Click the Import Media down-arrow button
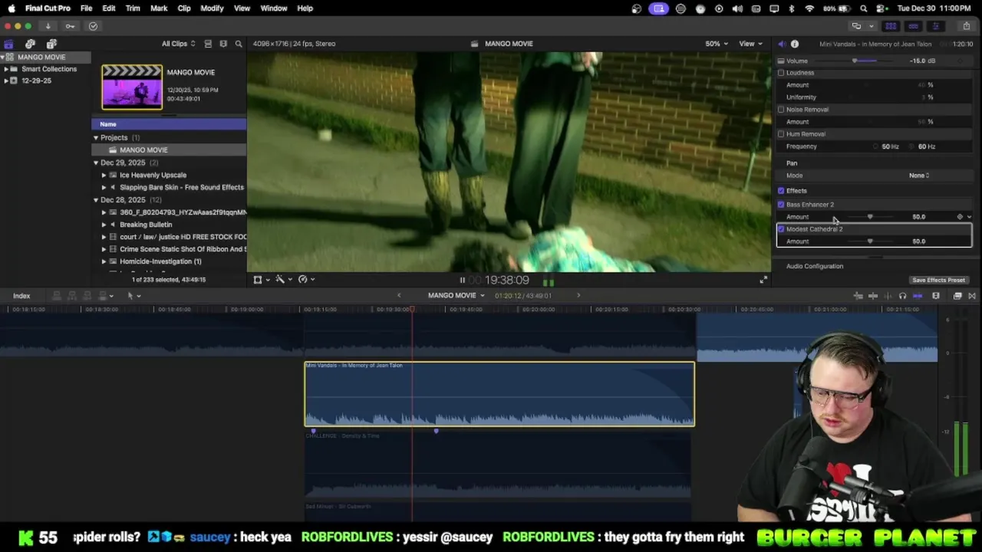Image resolution: width=982 pixels, height=552 pixels. 48,26
